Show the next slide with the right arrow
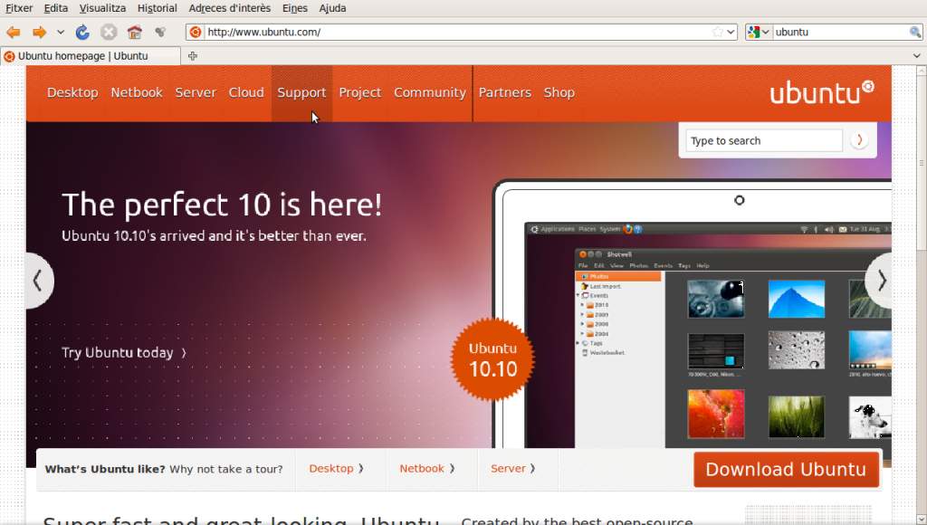The width and height of the screenshot is (927, 525). pyautogui.click(x=882, y=281)
